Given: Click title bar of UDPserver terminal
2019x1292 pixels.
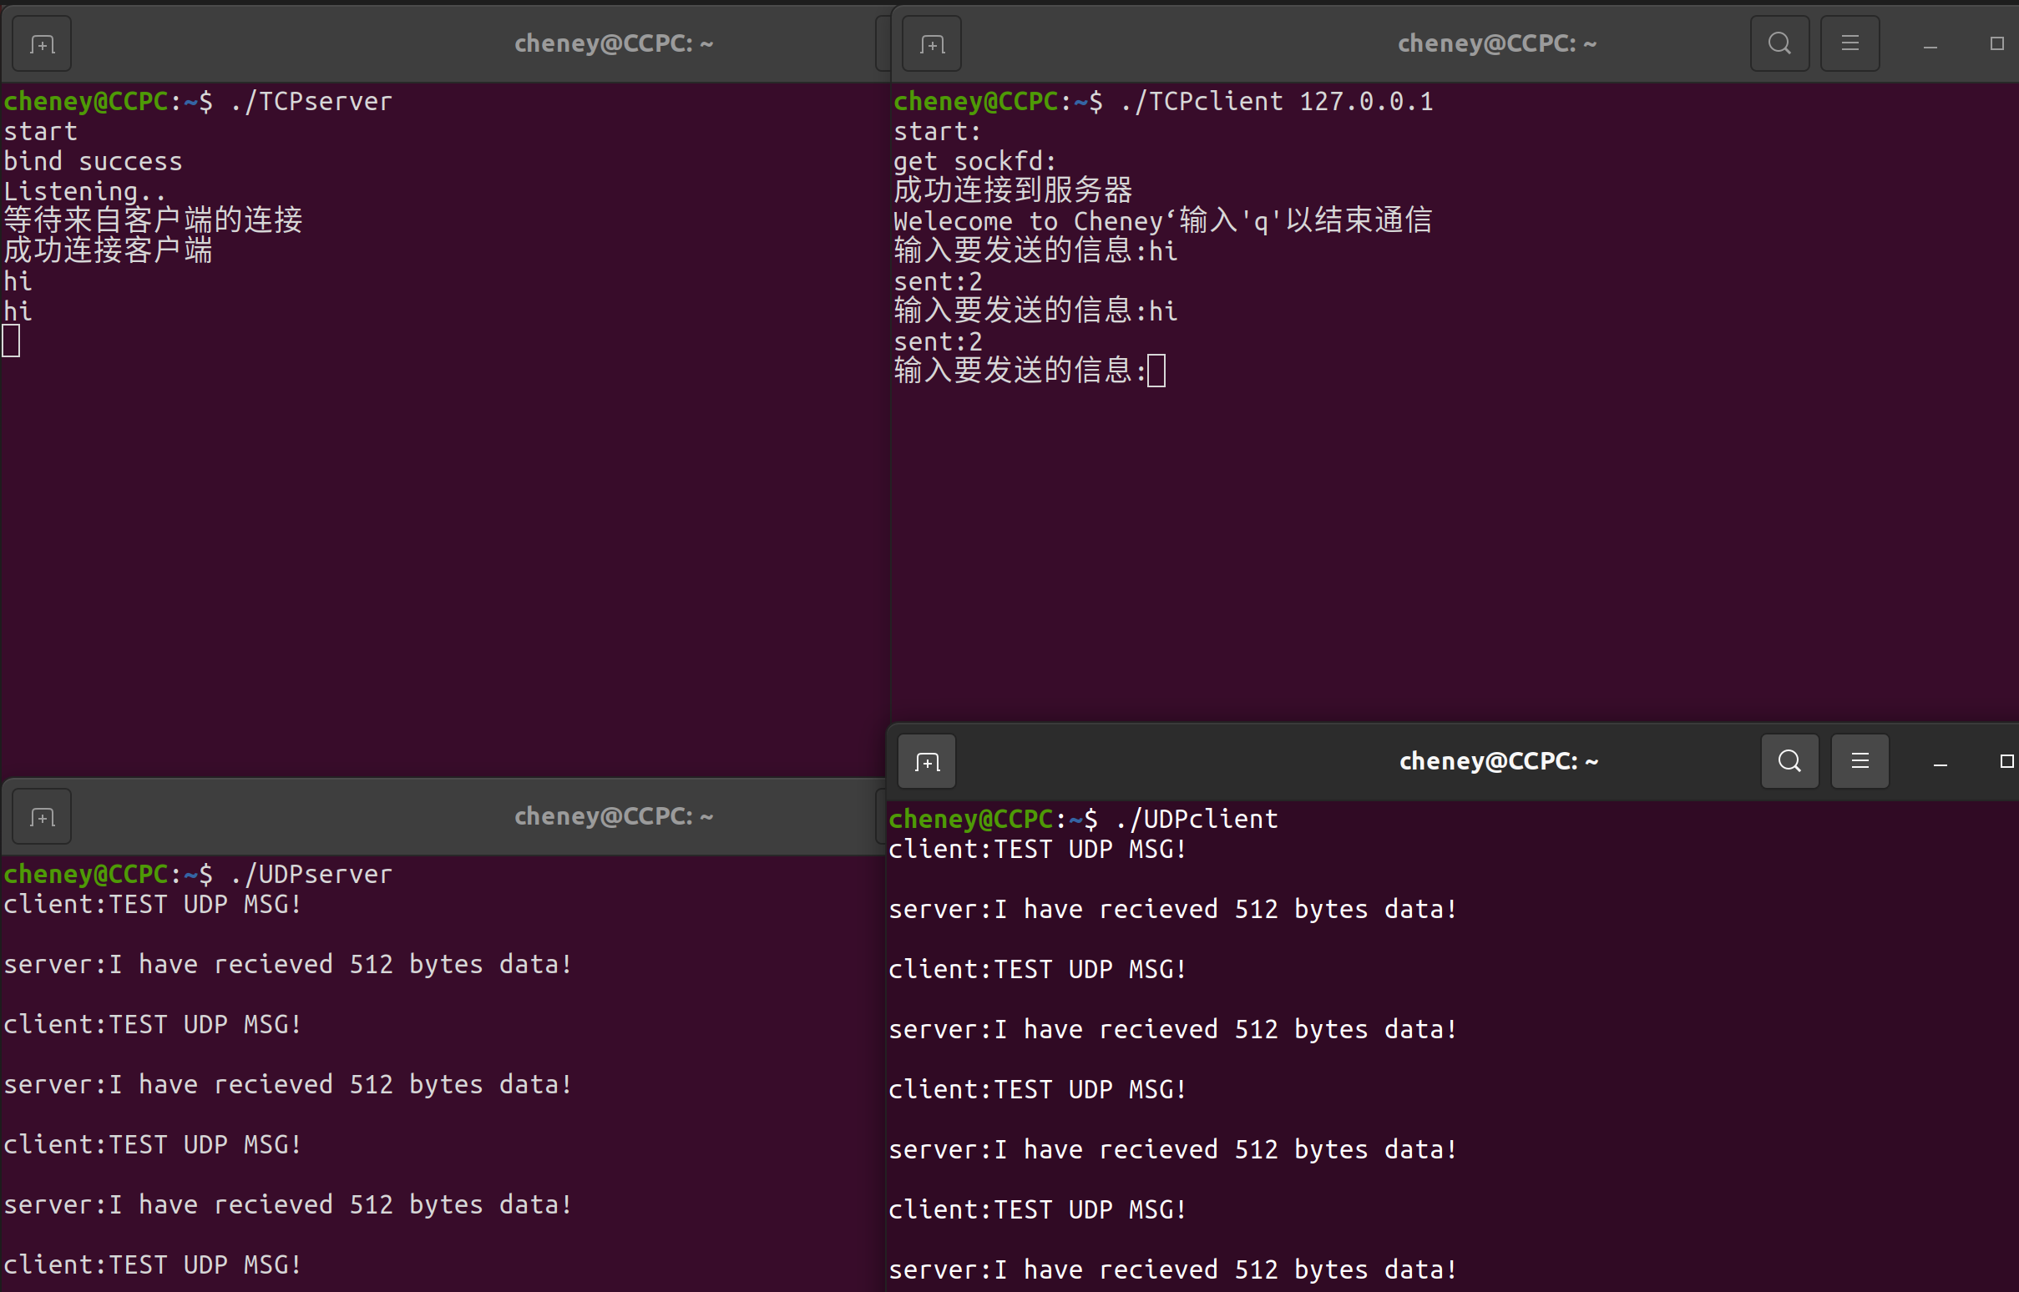Looking at the screenshot, I should 614,816.
